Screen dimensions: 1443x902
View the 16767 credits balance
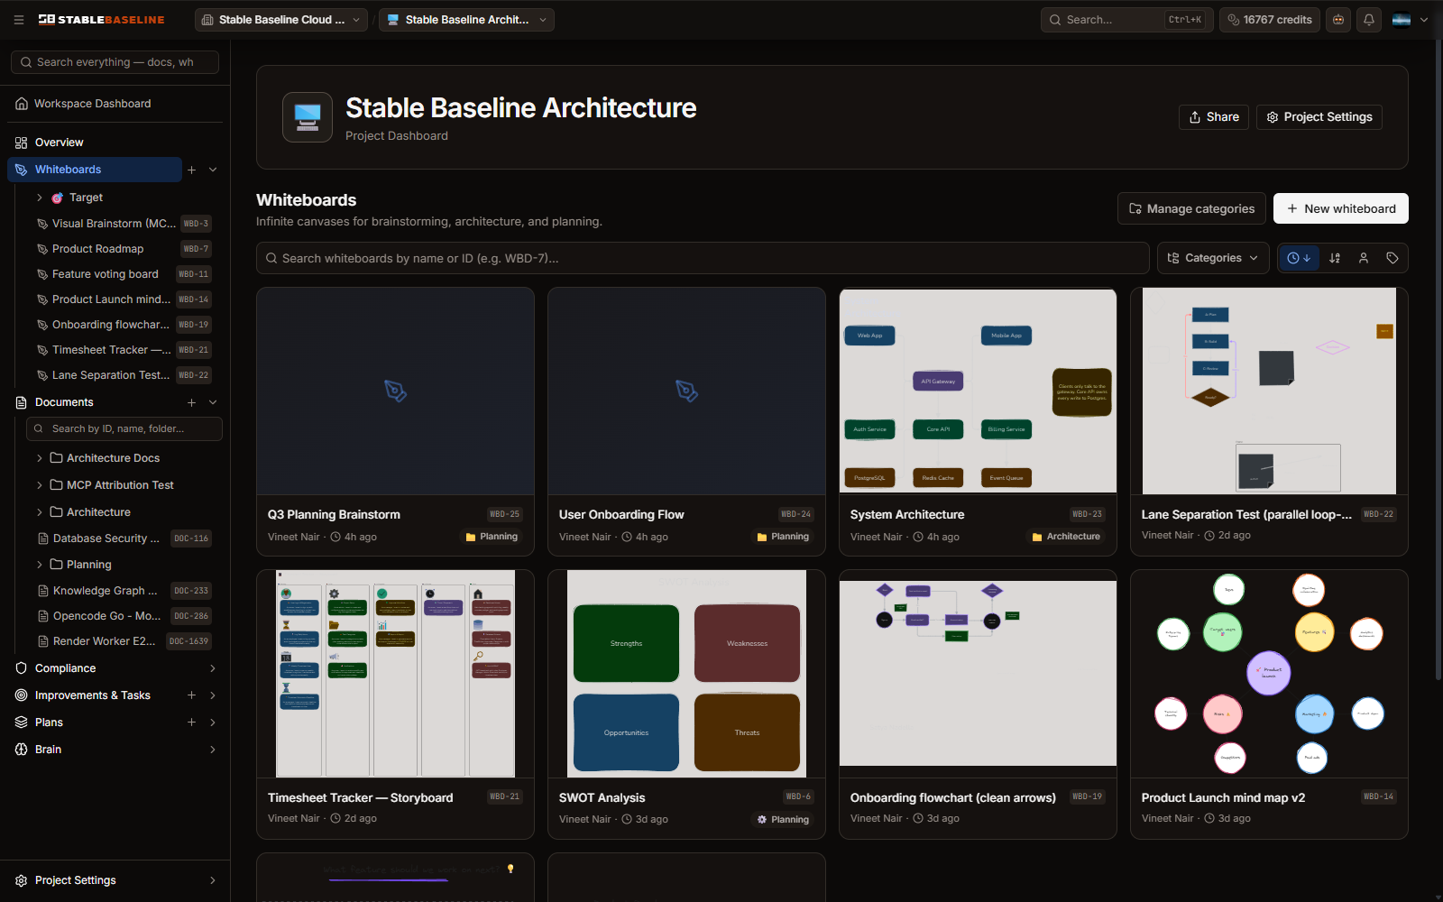[1270, 20]
